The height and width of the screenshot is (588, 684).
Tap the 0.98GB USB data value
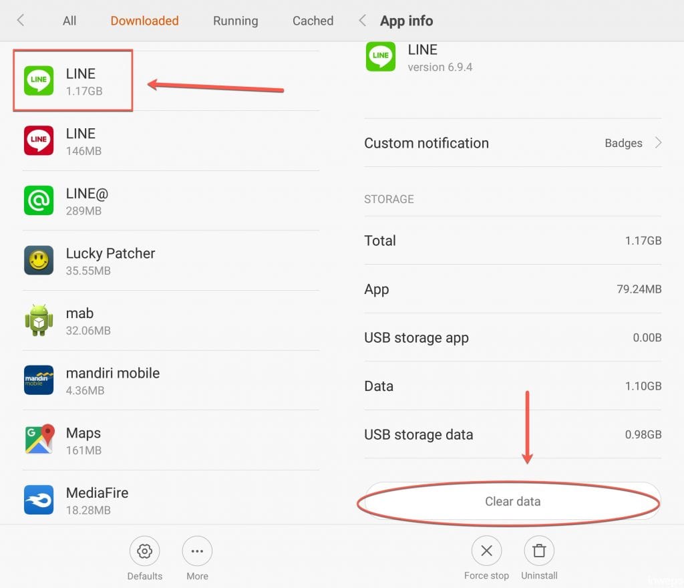pos(643,434)
